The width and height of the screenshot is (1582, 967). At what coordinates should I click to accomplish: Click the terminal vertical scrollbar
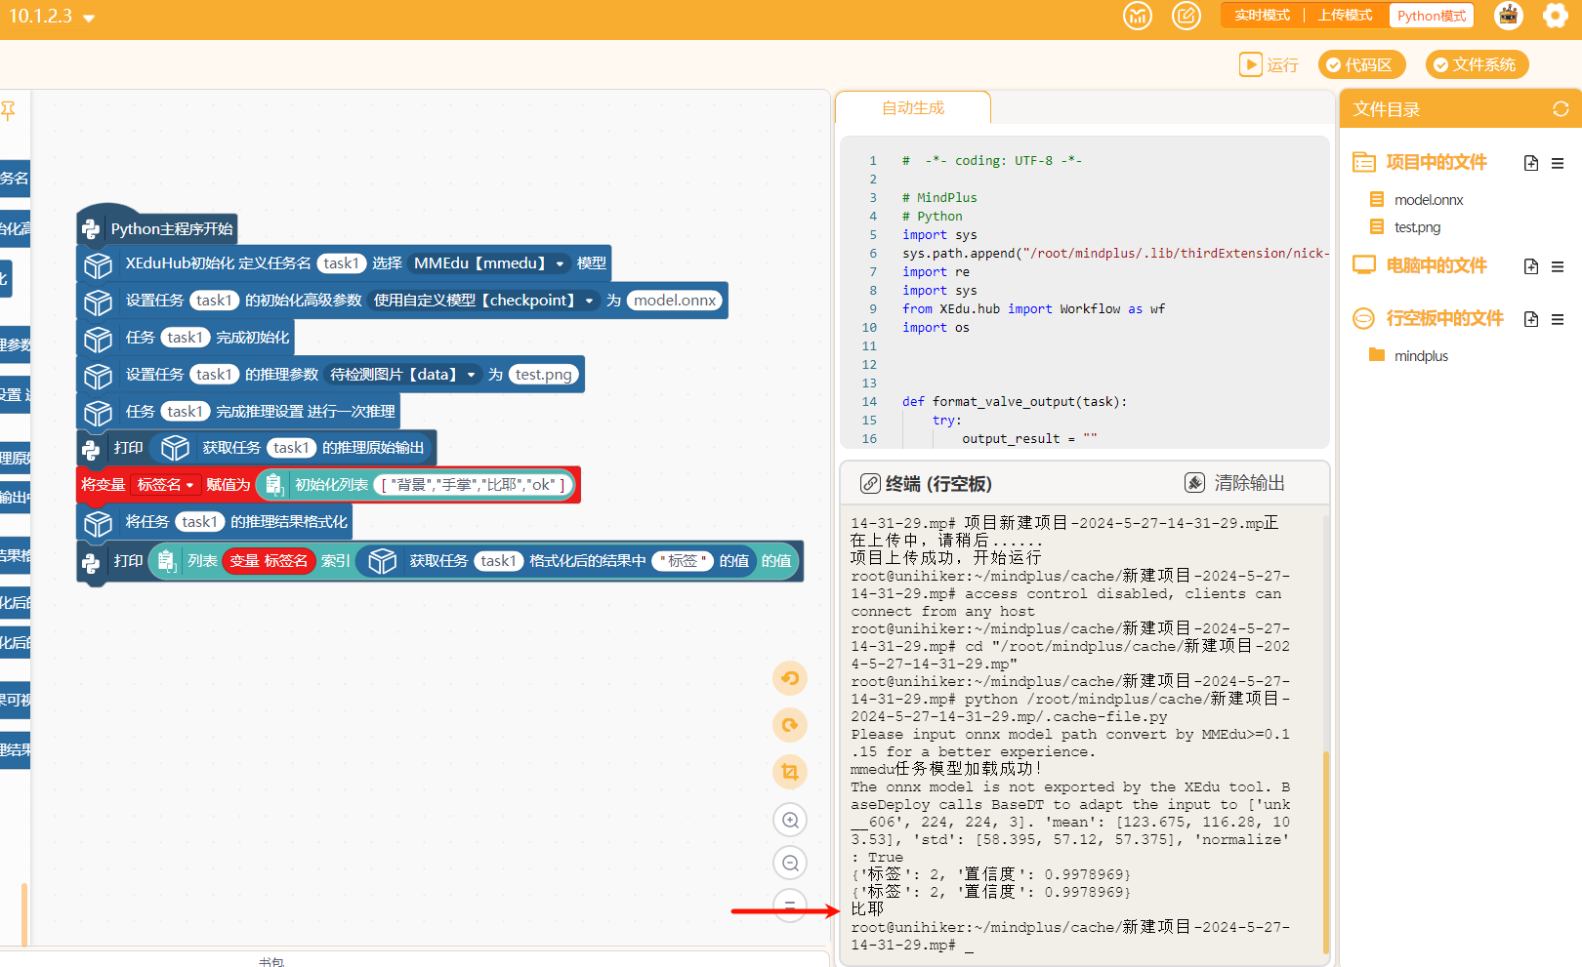1325,851
